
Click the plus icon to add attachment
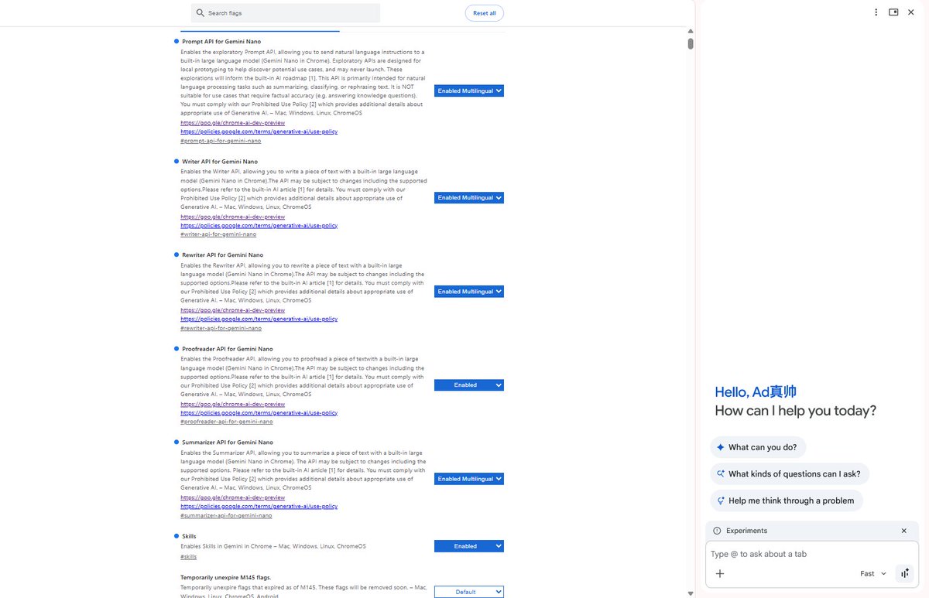coord(720,573)
